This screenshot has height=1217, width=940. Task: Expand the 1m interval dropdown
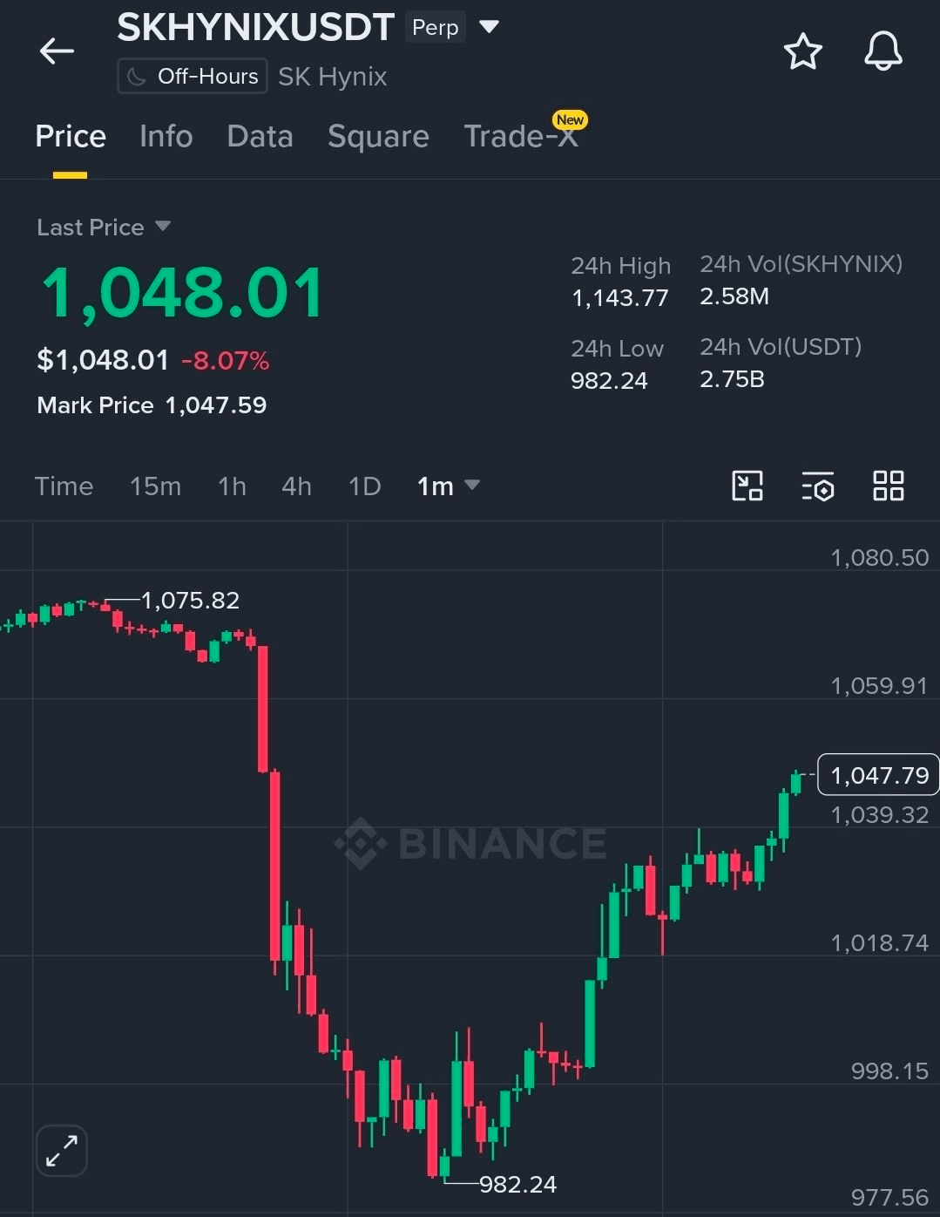coord(448,486)
